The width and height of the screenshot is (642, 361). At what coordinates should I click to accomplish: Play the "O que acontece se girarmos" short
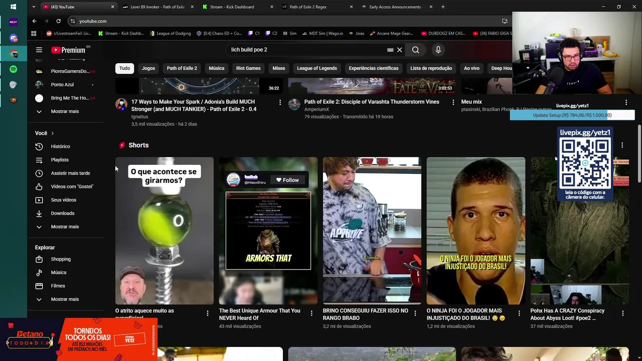pos(165,231)
